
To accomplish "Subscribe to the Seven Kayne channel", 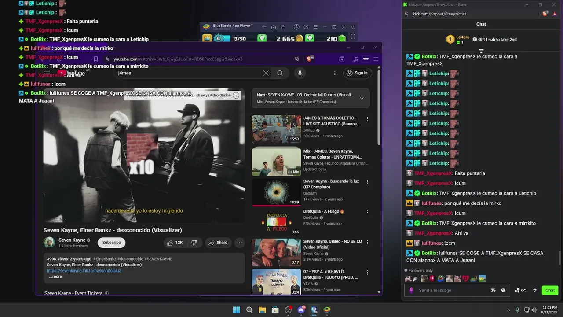I will point(111,243).
